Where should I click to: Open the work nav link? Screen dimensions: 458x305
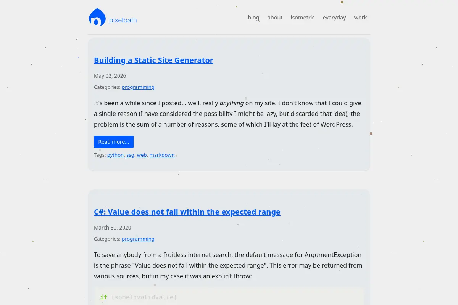tap(360, 18)
